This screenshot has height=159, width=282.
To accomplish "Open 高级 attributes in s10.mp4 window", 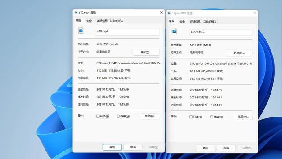I will [x=150, y=116].
